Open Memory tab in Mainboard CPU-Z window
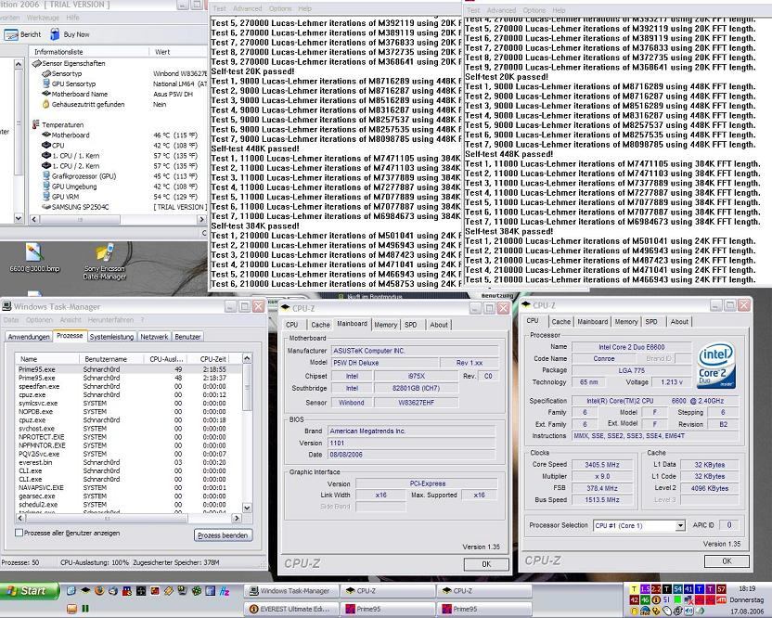Screen dimensions: 772x618 385,325
